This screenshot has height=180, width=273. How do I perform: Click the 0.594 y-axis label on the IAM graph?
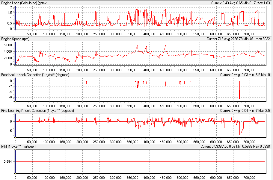(x=8, y=161)
